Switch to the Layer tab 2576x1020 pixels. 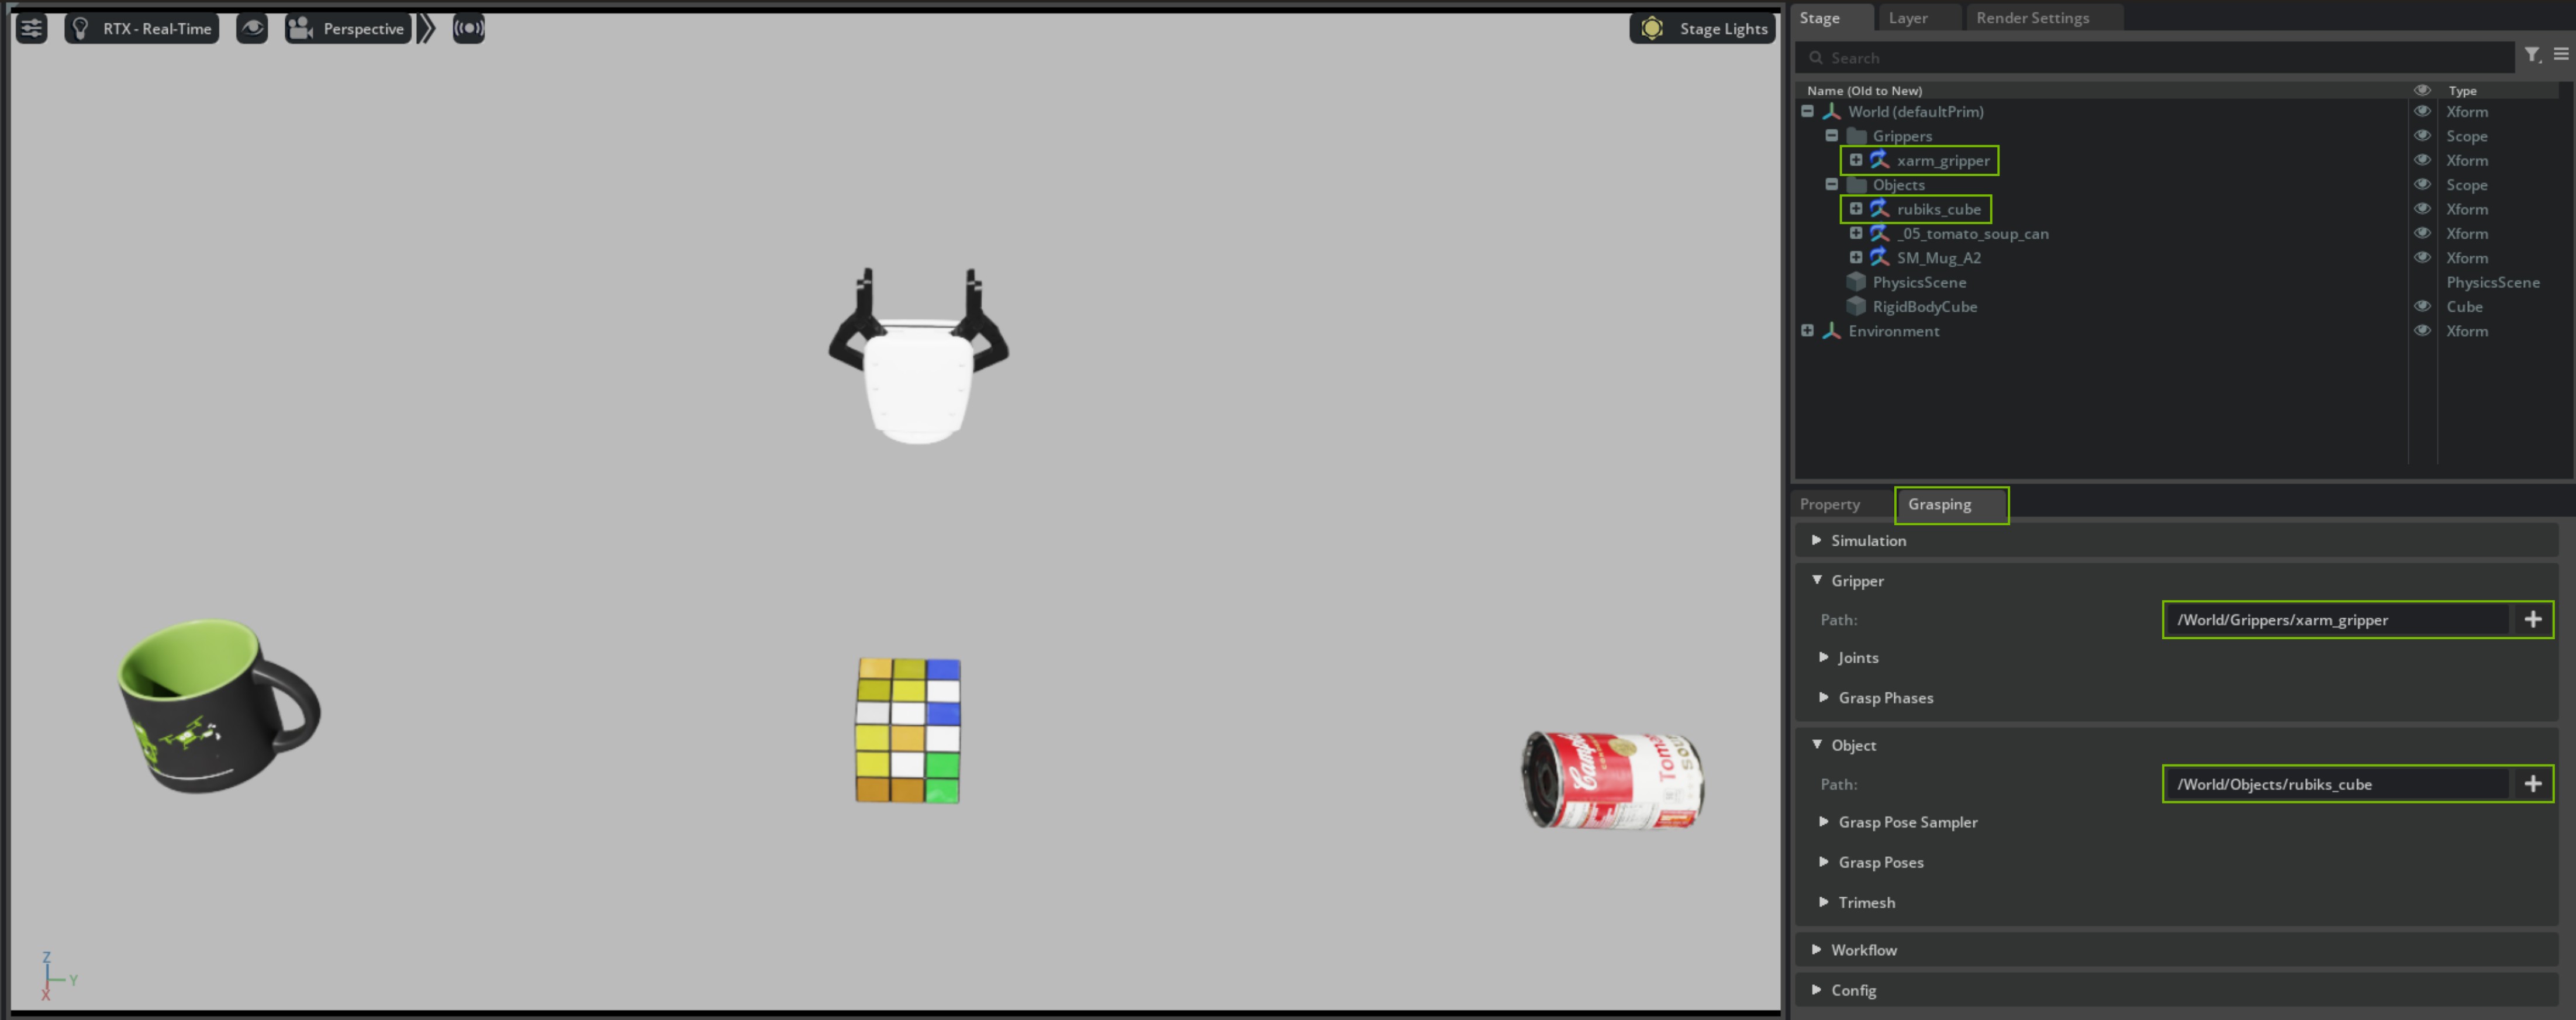click(x=1907, y=17)
